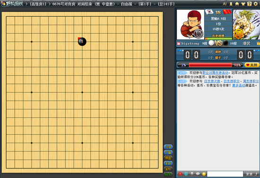Click the 15秒3次 byoyomi text
This screenshot has height=178, width=260.
[x=218, y=29]
